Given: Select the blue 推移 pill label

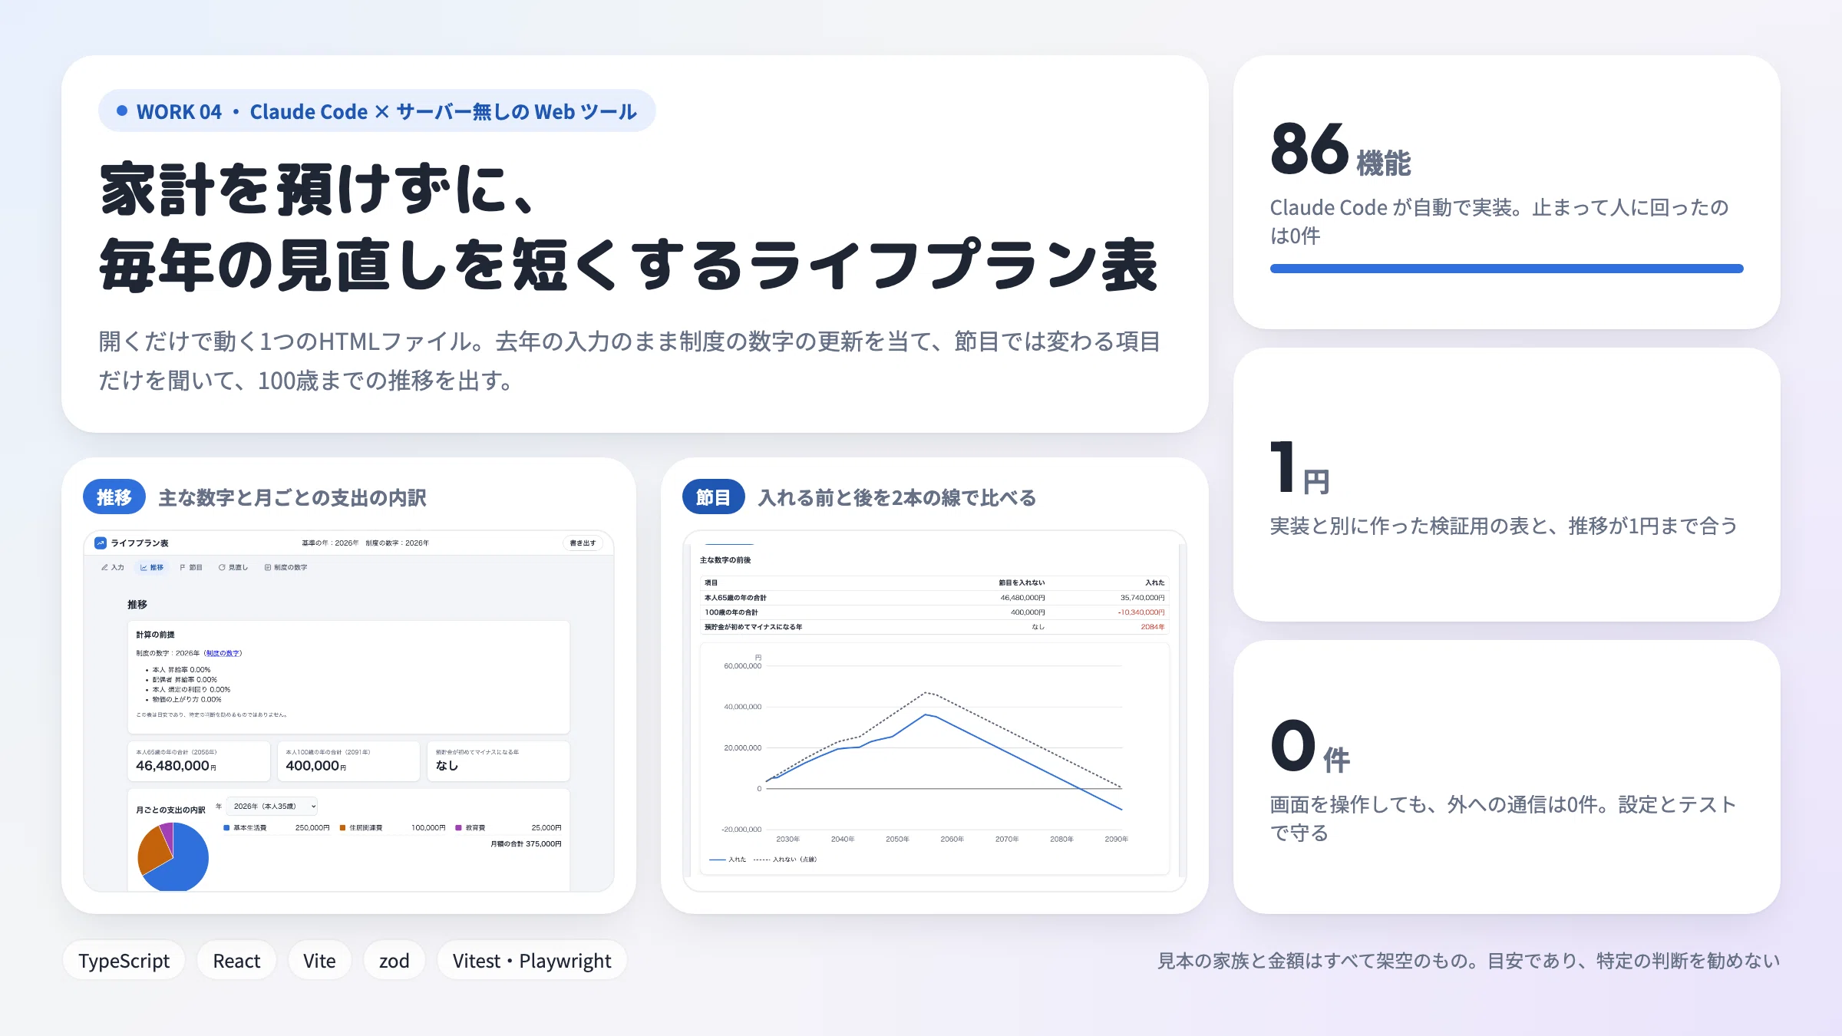Looking at the screenshot, I should coord(114,497).
